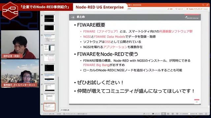Switch to Normal view icon
The width and height of the screenshot is (211, 118).
164,114
